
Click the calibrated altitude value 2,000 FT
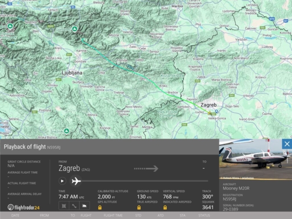click(106, 197)
